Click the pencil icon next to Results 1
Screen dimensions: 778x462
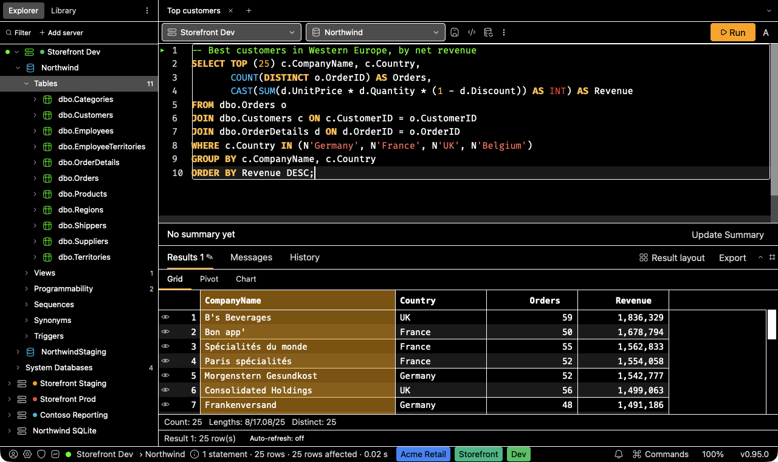tap(210, 257)
